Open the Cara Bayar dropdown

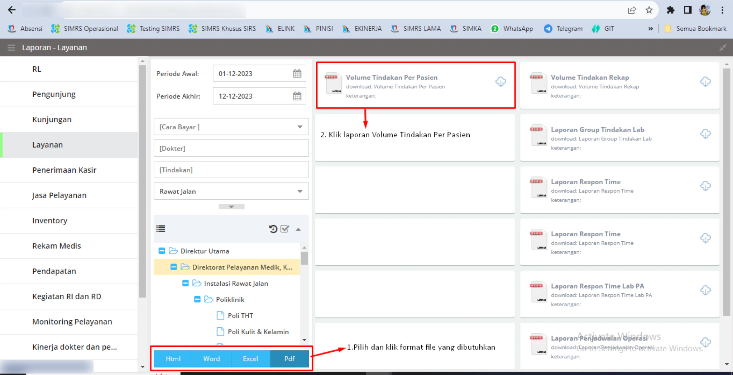(x=231, y=127)
